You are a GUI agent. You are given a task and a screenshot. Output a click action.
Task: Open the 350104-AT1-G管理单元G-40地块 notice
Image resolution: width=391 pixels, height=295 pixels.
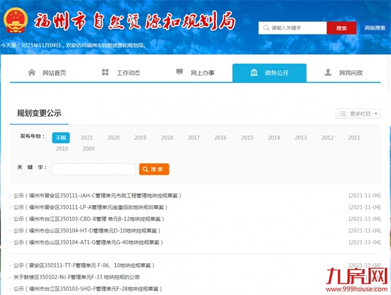pyautogui.click(x=88, y=243)
